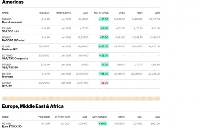Click the Americas section heading
This screenshot has width=198, height=129.
click(13, 2)
